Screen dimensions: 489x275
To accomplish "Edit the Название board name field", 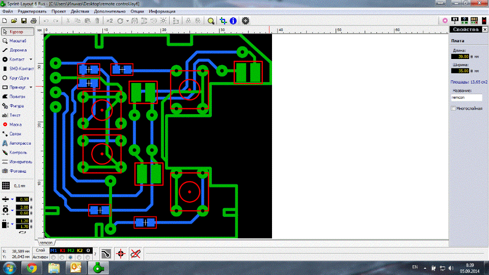I will pyautogui.click(x=467, y=97).
